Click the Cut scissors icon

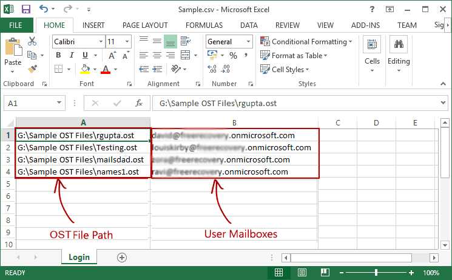coord(32,41)
